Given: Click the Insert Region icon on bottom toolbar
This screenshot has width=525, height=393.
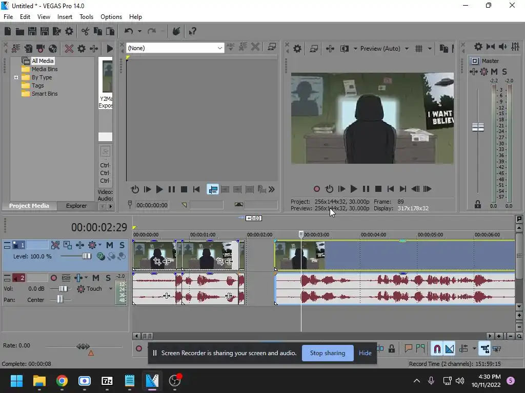Looking at the screenshot, I should (x=420, y=349).
